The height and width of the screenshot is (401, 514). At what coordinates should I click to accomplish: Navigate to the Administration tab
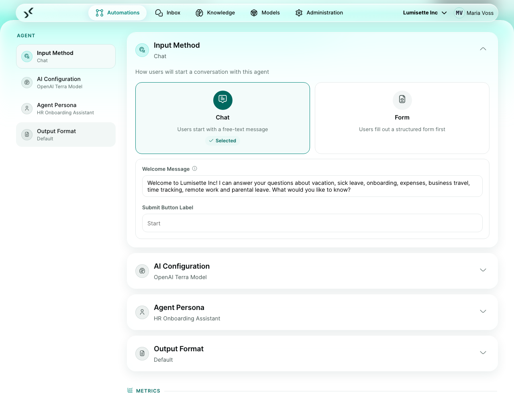click(x=319, y=13)
